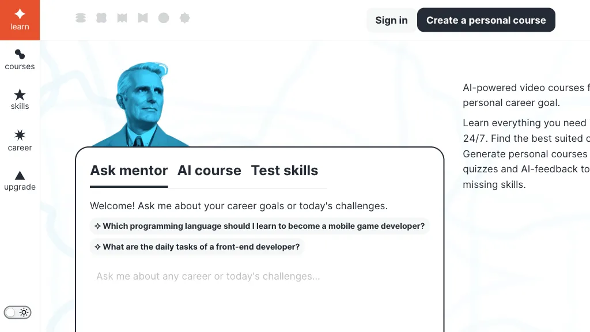This screenshot has height=332, width=590.
Task: Switch to the AI course tab
Action: click(x=209, y=171)
